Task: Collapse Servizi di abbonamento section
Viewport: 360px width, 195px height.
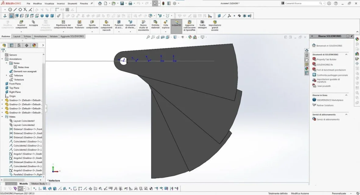Action: [346, 115]
